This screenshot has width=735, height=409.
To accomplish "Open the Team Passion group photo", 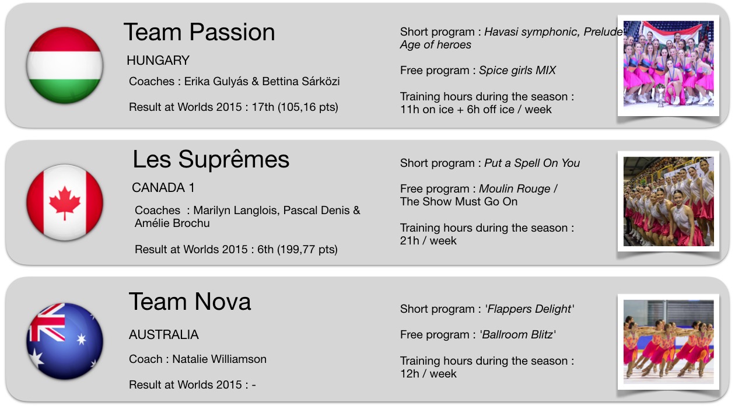I will pyautogui.click(x=668, y=64).
